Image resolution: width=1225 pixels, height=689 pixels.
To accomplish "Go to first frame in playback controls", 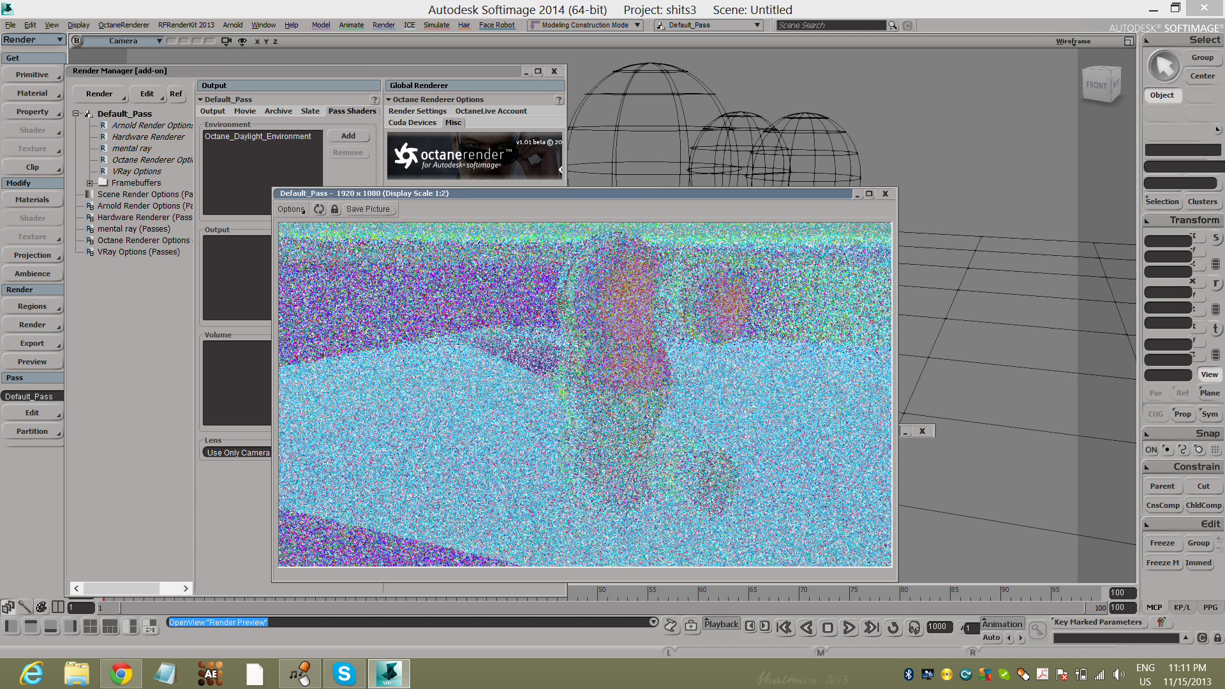I will click(x=784, y=628).
